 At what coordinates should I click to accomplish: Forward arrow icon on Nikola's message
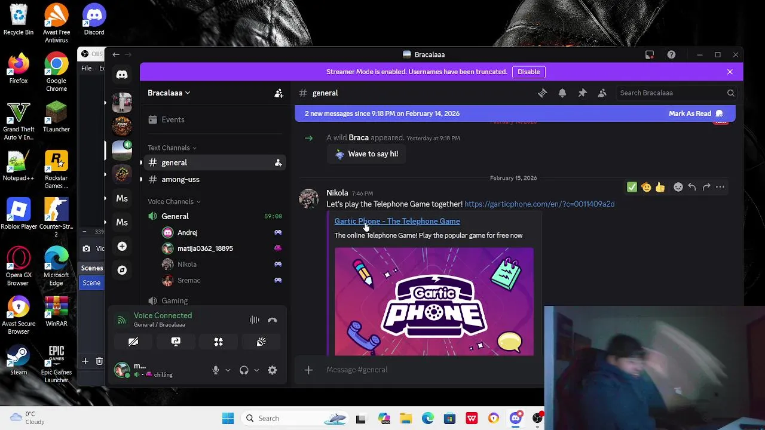pyautogui.click(x=706, y=187)
